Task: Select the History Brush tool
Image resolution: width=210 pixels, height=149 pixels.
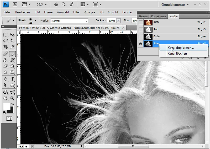Action: pyautogui.click(x=12, y=60)
